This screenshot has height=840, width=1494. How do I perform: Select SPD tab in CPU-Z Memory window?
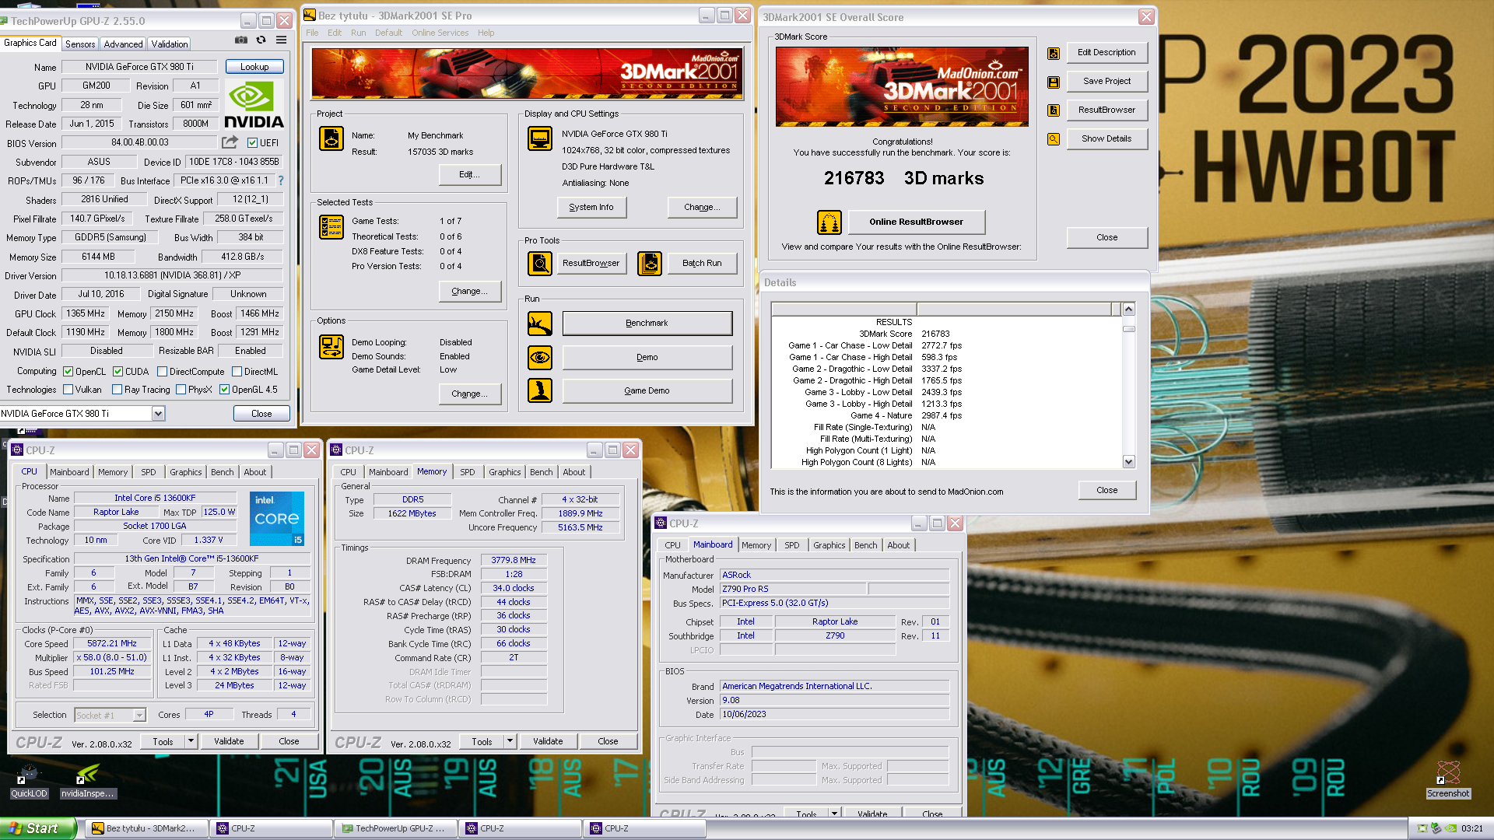(x=467, y=472)
